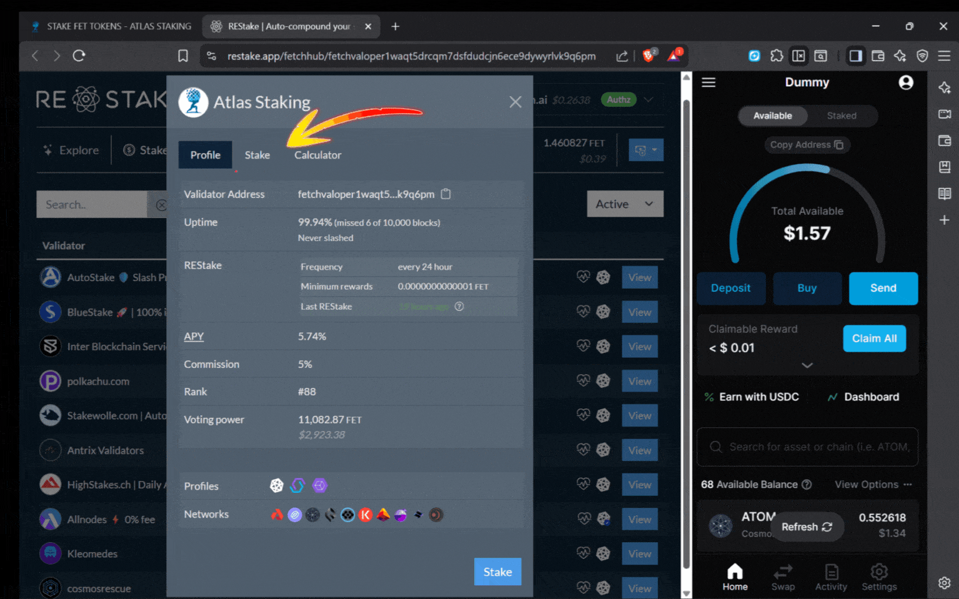The image size is (959, 599).
Task: Click the wallet account avatar icon
Action: 906,82
